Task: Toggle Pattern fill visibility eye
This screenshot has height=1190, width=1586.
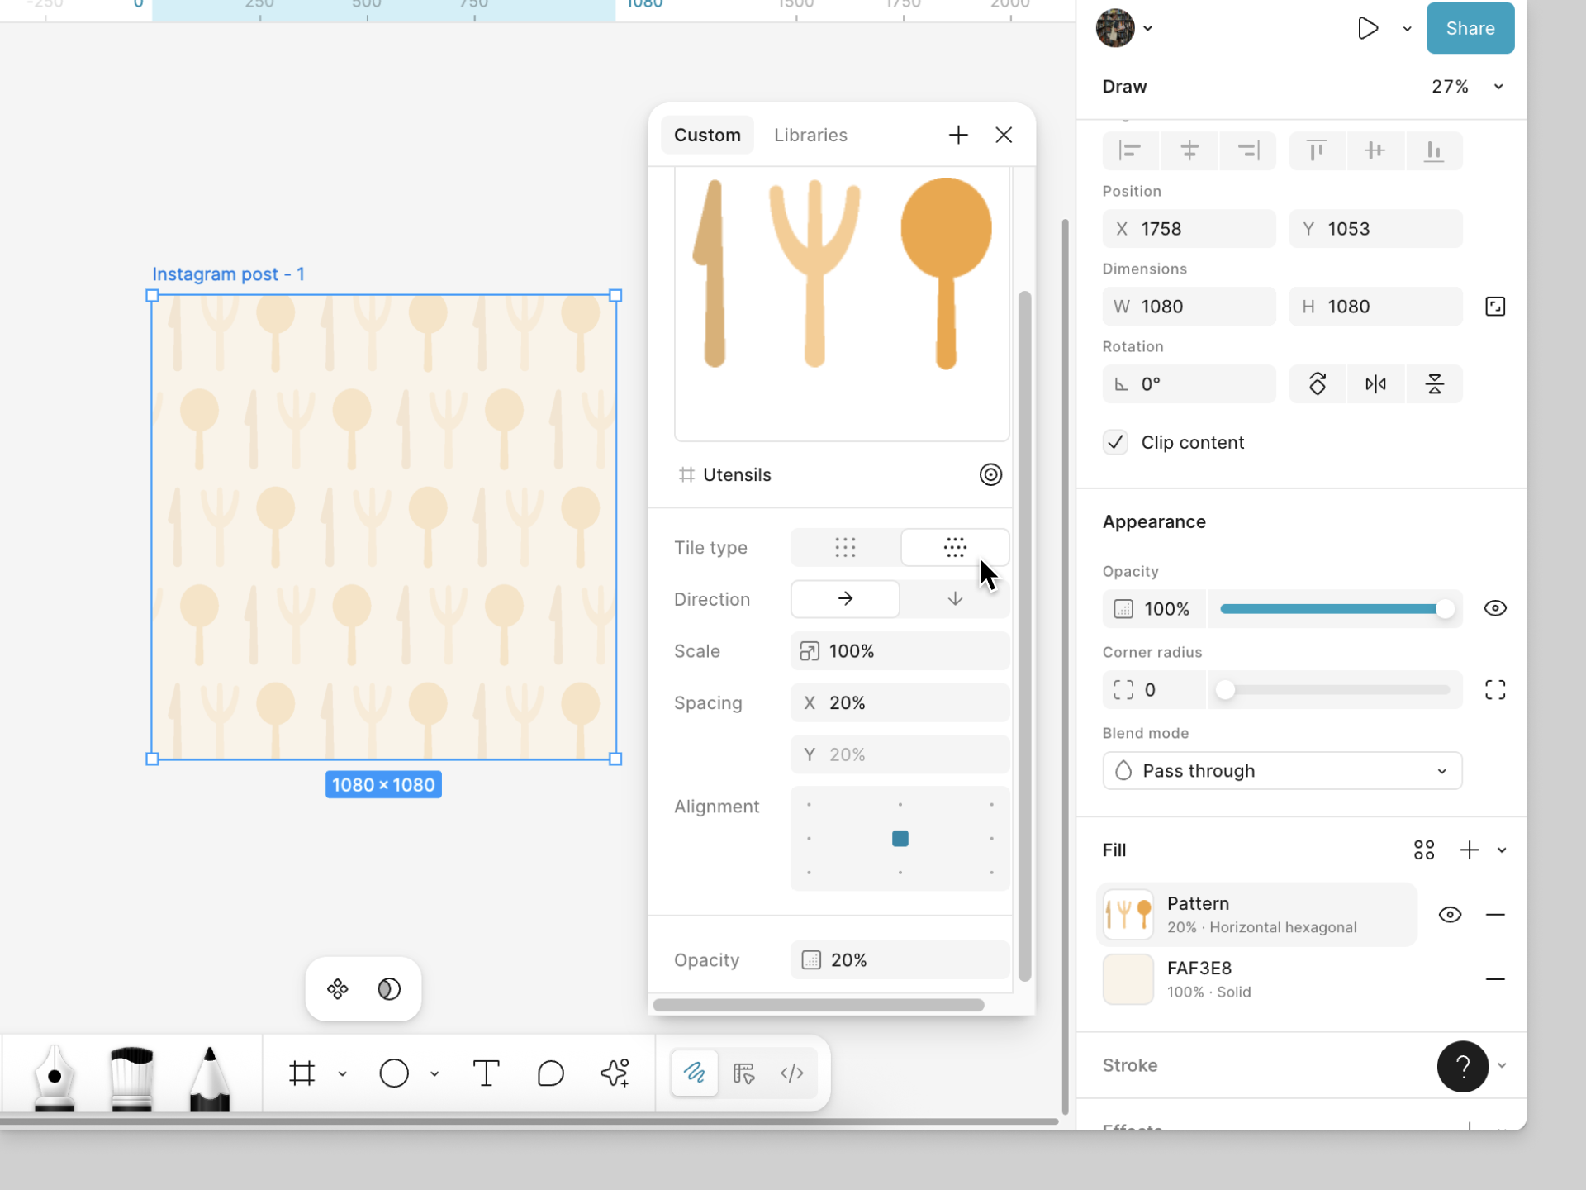Action: coord(1450,915)
